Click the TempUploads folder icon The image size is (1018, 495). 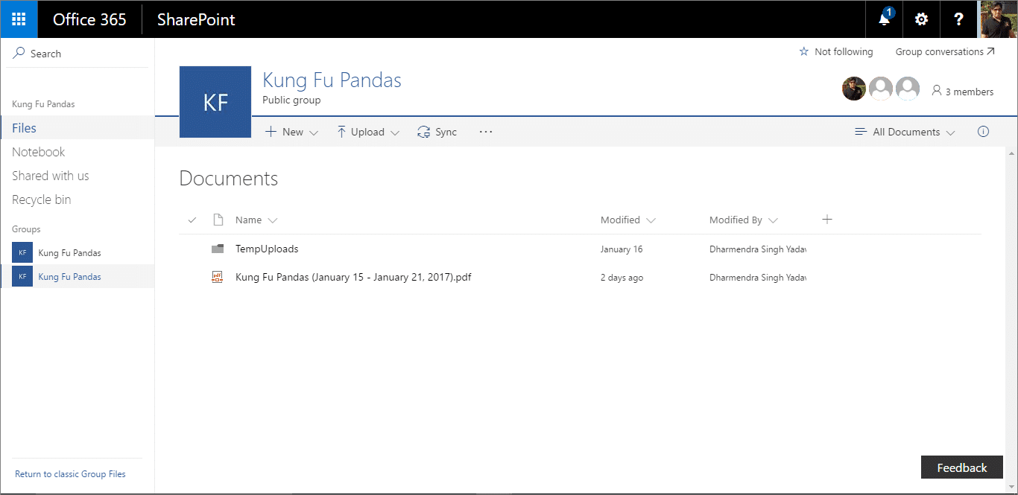coord(218,249)
